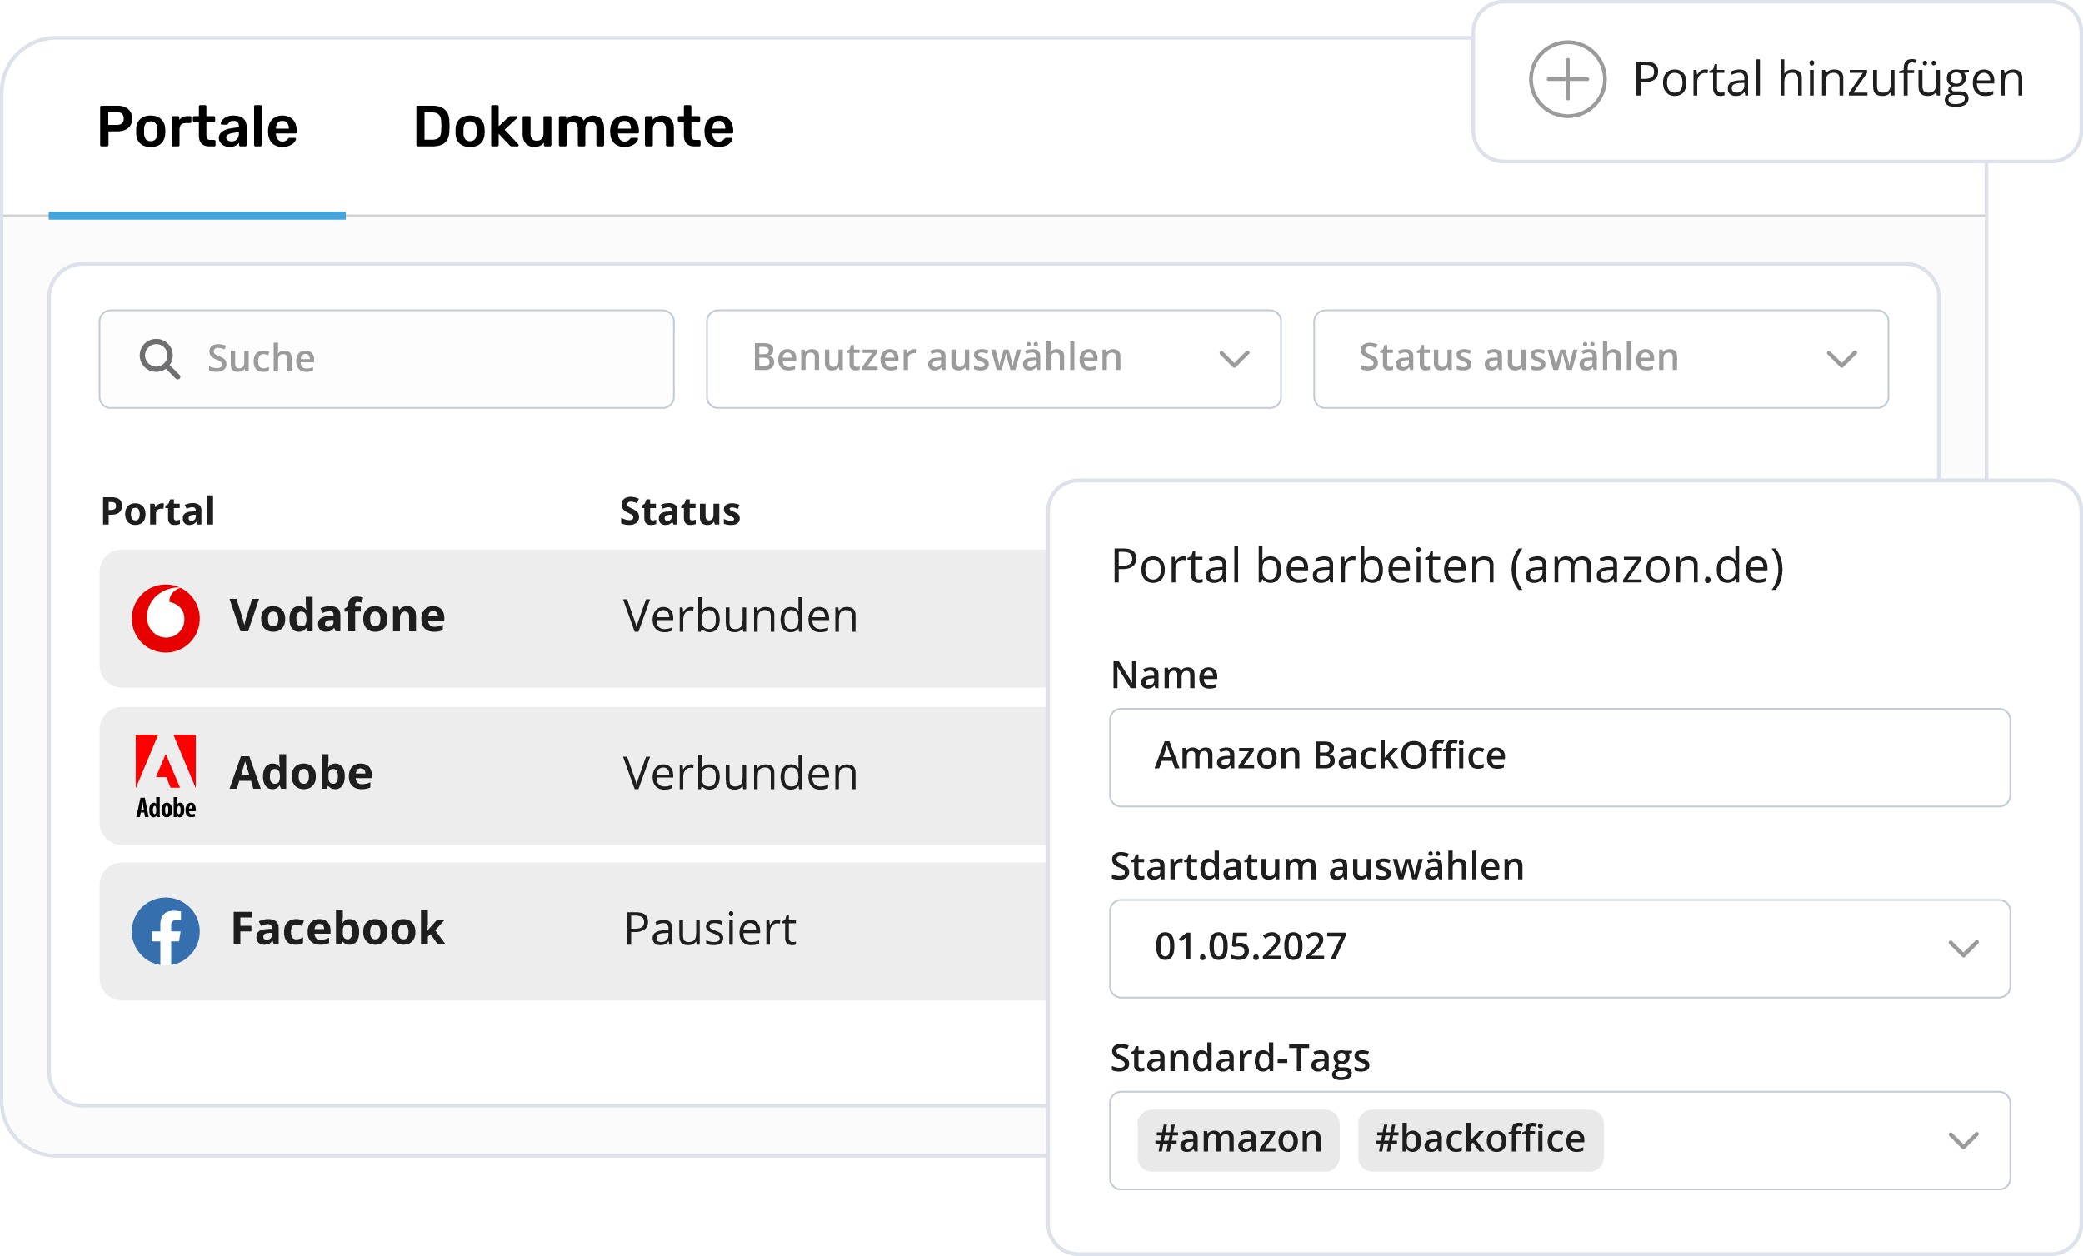Select the #backoffice tag chip

tap(1481, 1140)
